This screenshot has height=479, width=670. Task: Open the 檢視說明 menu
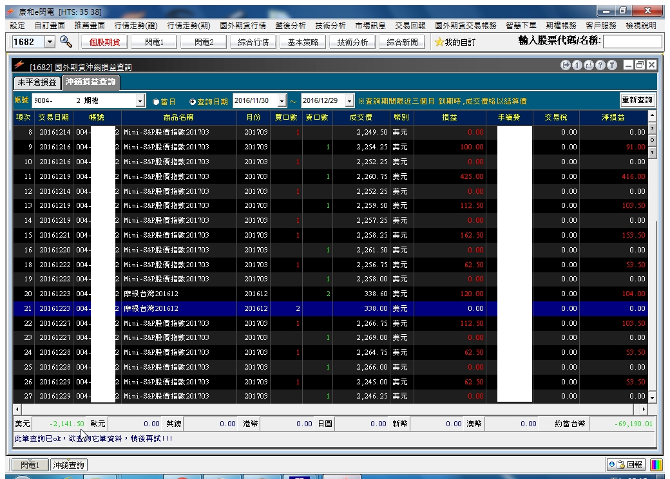(641, 26)
